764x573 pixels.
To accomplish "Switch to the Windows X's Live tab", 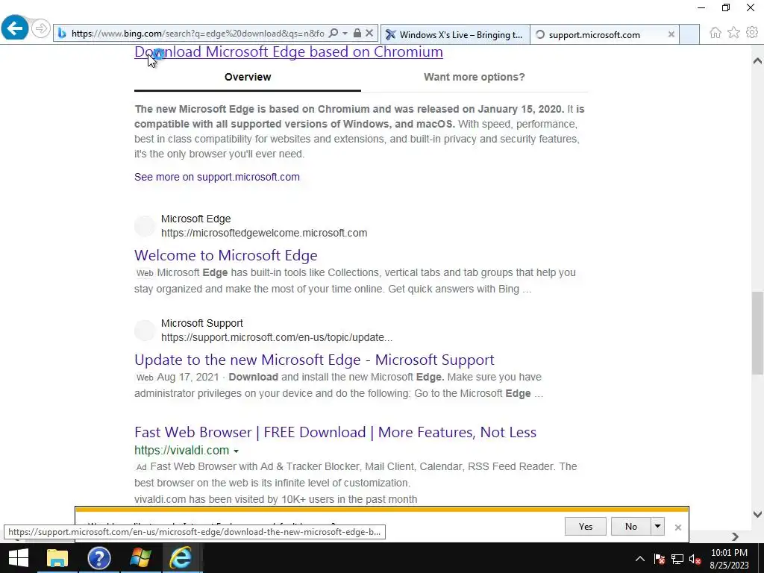I will pyautogui.click(x=455, y=34).
